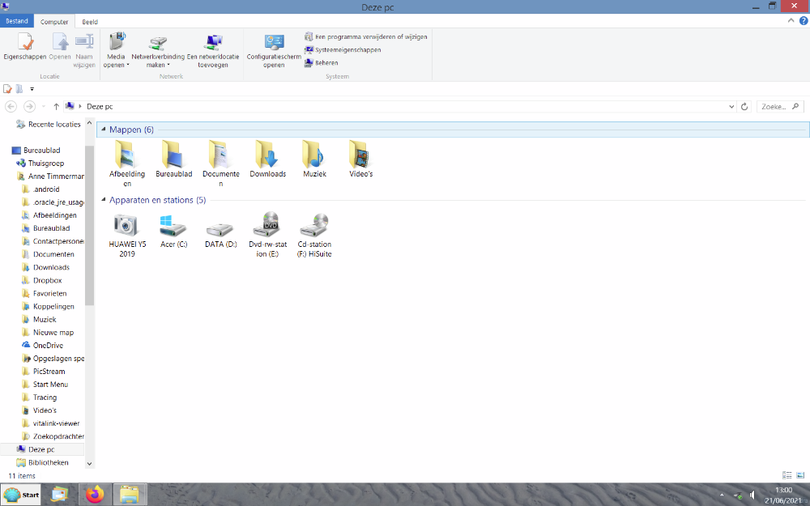Select the Dvd-rw-station (E:) drive

[x=266, y=225]
